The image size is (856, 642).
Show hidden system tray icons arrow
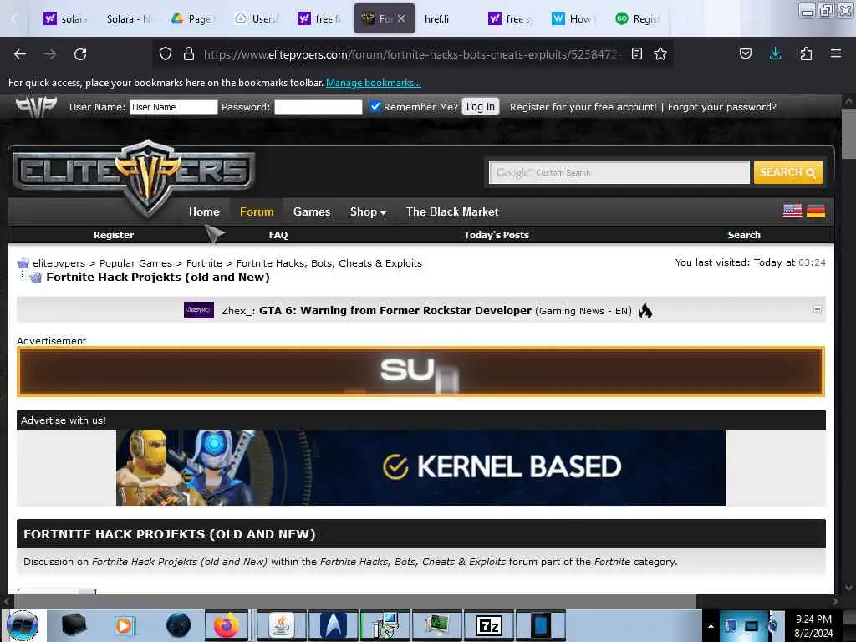point(711,626)
